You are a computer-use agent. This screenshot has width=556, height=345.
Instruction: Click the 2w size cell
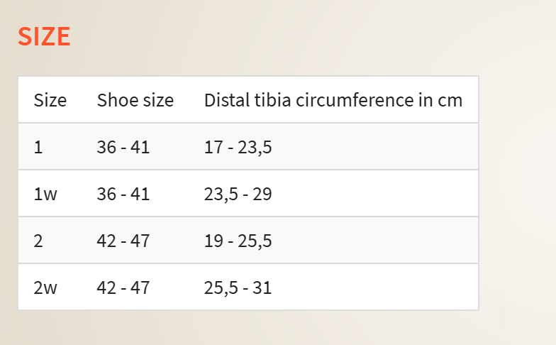[45, 287]
